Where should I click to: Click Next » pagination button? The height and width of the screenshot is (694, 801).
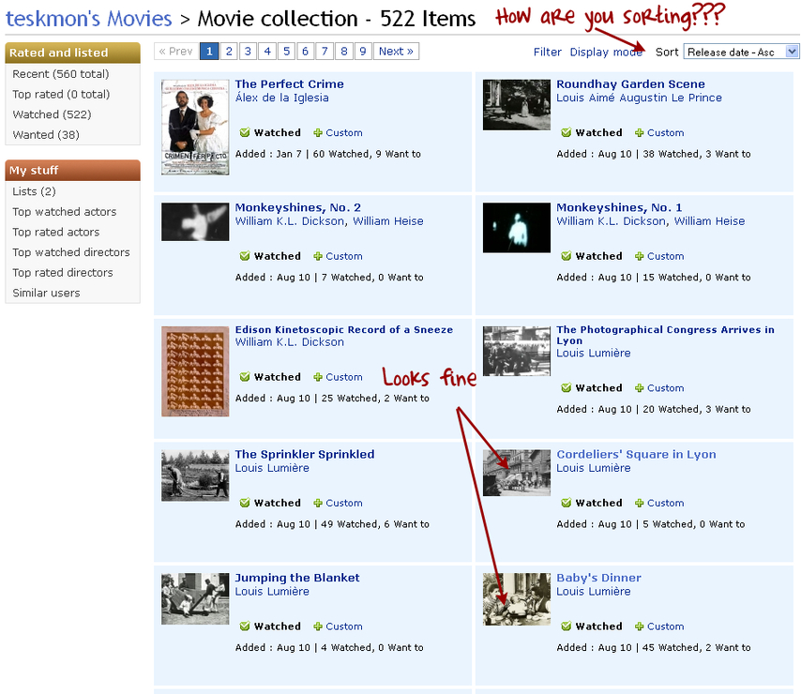pyautogui.click(x=396, y=51)
